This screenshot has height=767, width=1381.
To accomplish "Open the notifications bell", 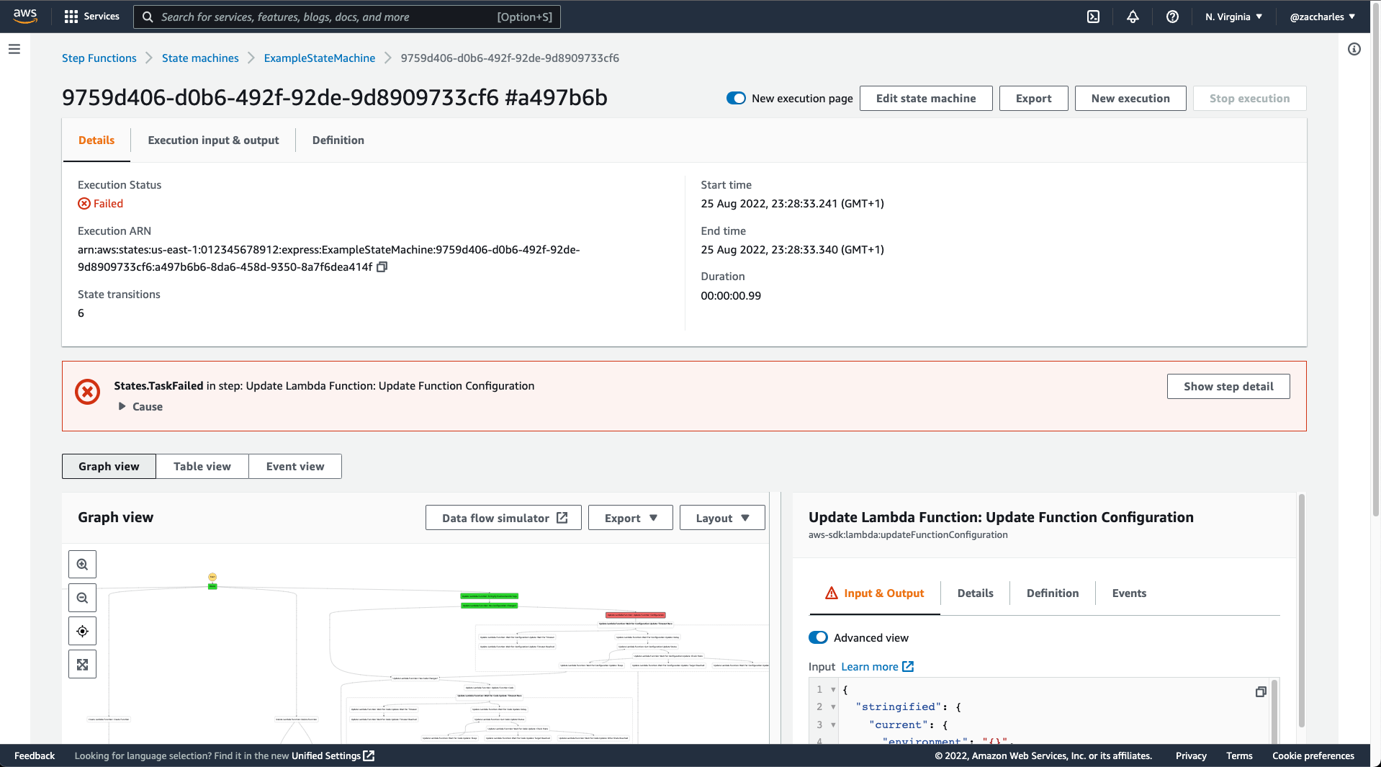I will [x=1133, y=17].
